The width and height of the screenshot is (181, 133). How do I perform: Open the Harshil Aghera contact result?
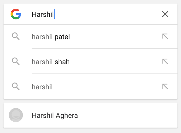pyautogui.click(x=55, y=115)
